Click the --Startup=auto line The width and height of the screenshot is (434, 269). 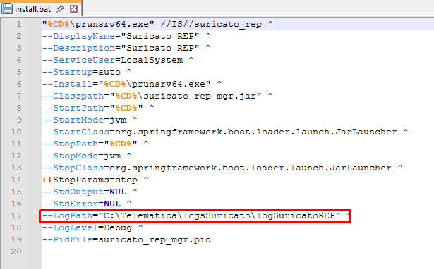tap(87, 72)
